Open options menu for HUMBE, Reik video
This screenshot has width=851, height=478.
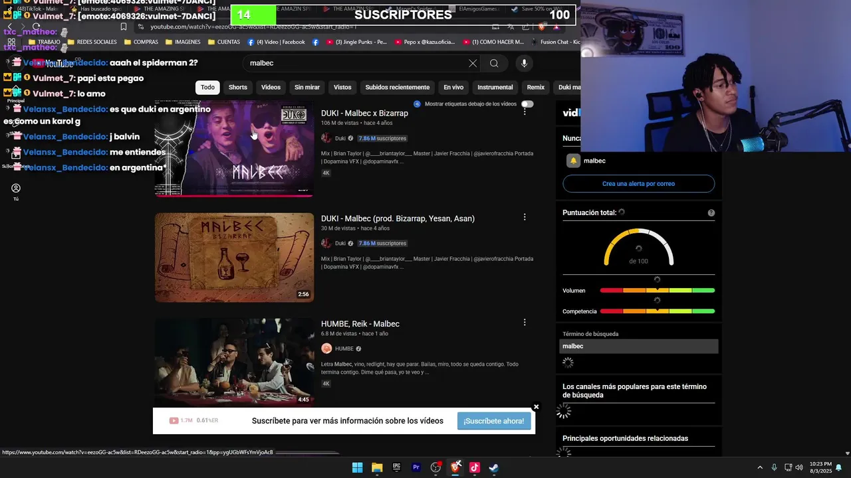(x=525, y=322)
